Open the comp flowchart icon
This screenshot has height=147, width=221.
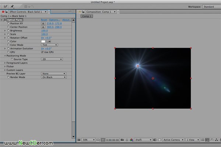[216, 140]
